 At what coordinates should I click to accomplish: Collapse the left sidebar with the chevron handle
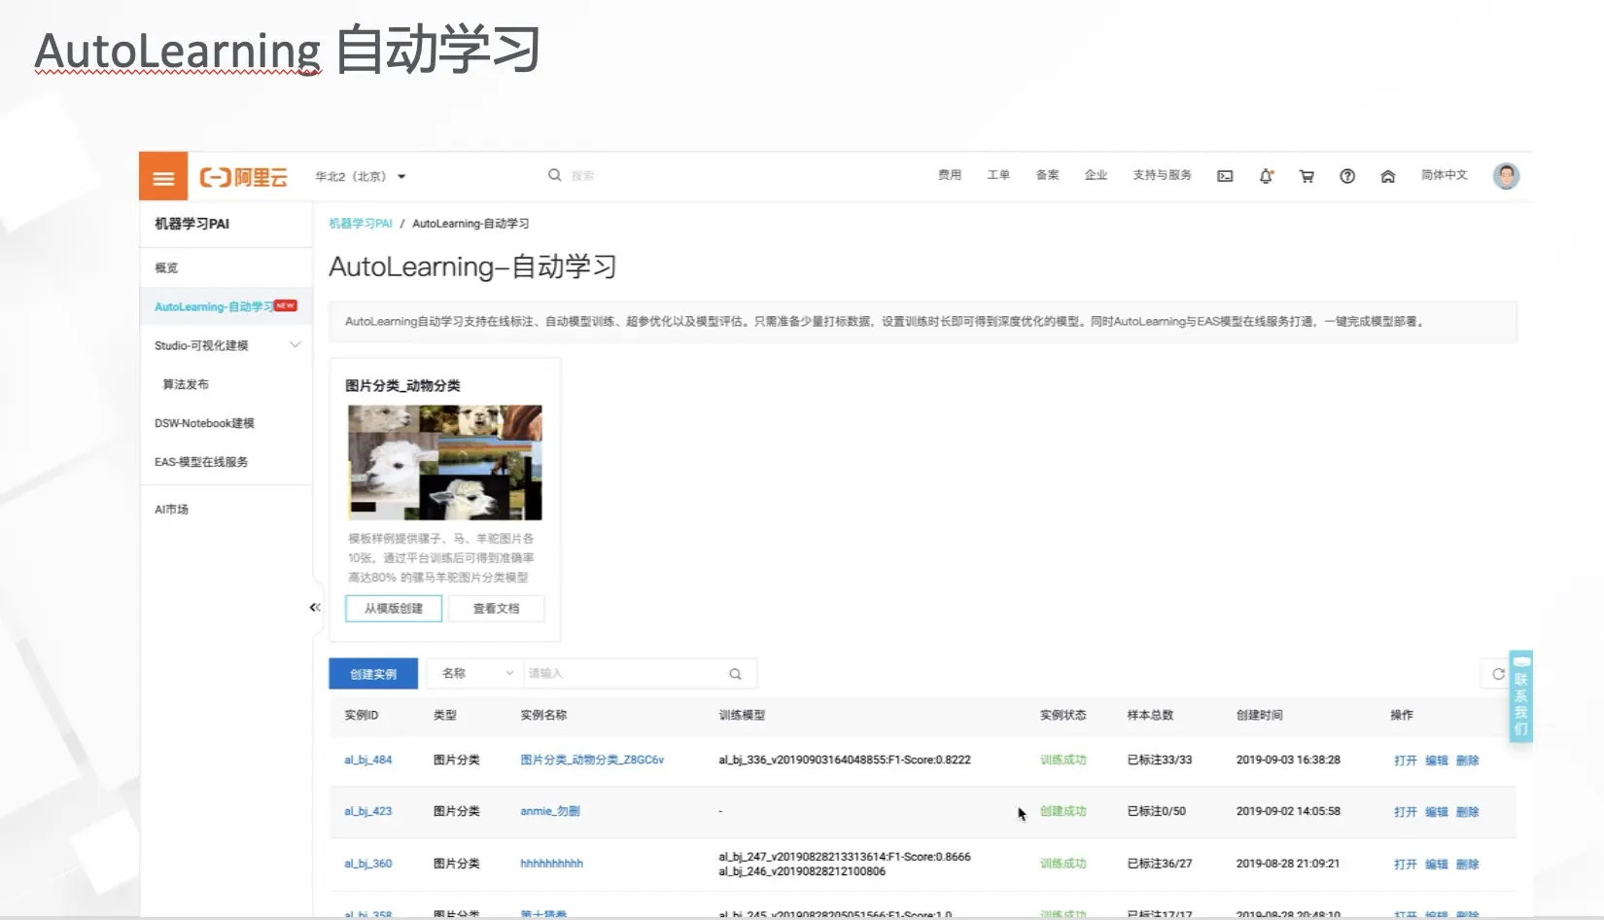(x=314, y=607)
